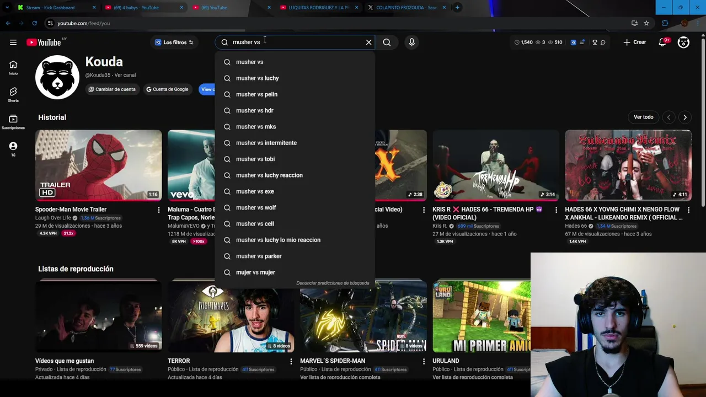Viewport: 706px width, 397px height.
Task: Click the Kouda channel avatar
Action: pyautogui.click(x=57, y=77)
